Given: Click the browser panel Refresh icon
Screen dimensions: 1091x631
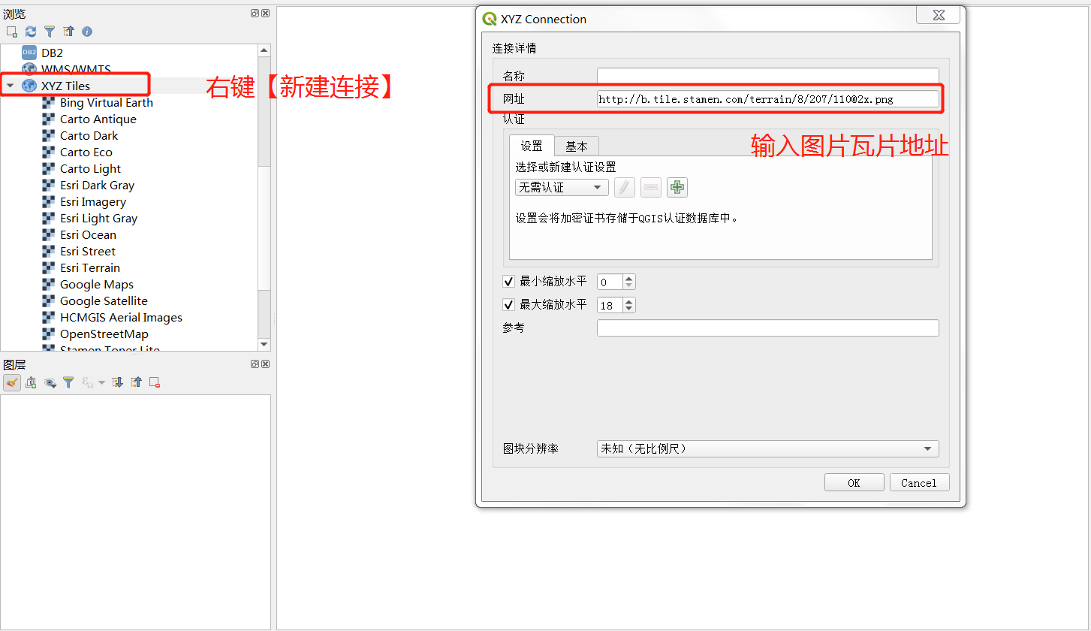Looking at the screenshot, I should [x=31, y=32].
